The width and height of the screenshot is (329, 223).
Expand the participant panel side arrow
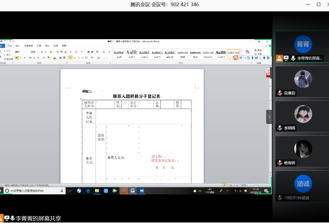tap(269, 117)
